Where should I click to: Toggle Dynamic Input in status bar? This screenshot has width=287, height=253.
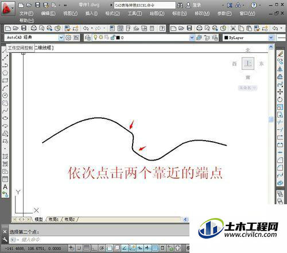click(x=139, y=248)
